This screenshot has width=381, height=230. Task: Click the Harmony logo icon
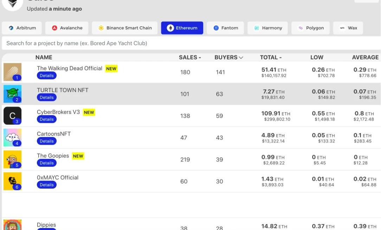[x=257, y=28]
